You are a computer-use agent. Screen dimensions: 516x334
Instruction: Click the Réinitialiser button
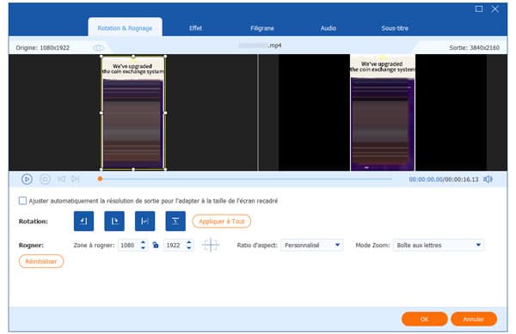click(x=41, y=261)
